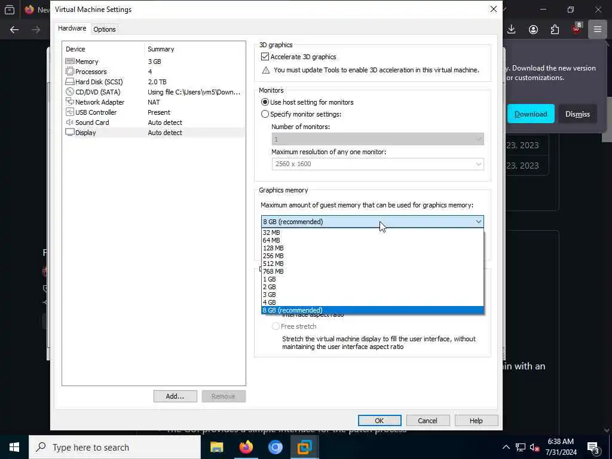The height and width of the screenshot is (459, 612).
Task: Pick 3 GB graphics memory option
Action: pos(372,295)
